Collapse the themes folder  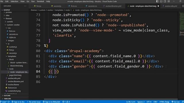9,18
